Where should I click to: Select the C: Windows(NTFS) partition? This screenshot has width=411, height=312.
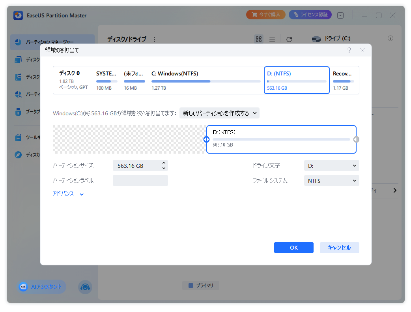coord(206,80)
